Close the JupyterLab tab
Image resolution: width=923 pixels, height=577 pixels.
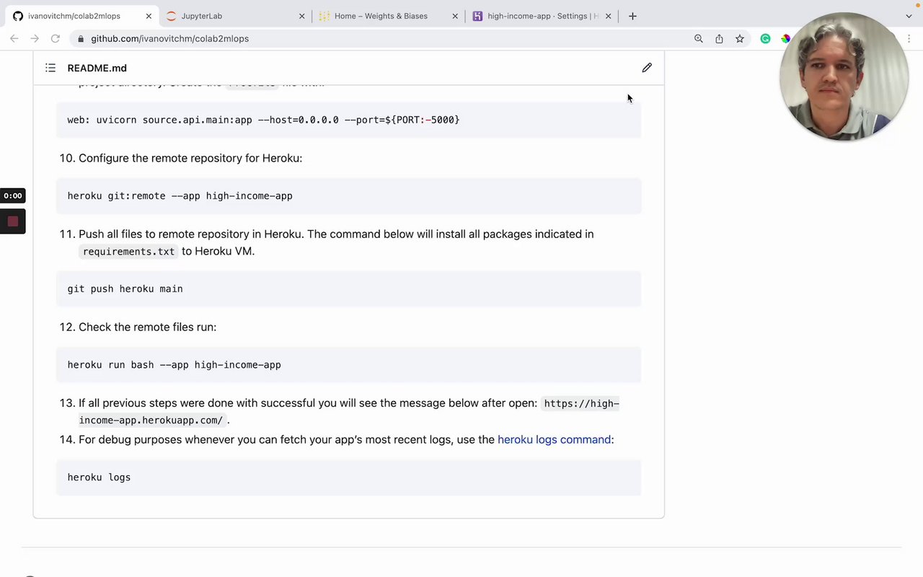pyautogui.click(x=301, y=16)
